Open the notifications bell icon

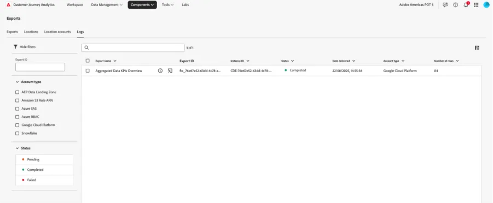pos(466,5)
